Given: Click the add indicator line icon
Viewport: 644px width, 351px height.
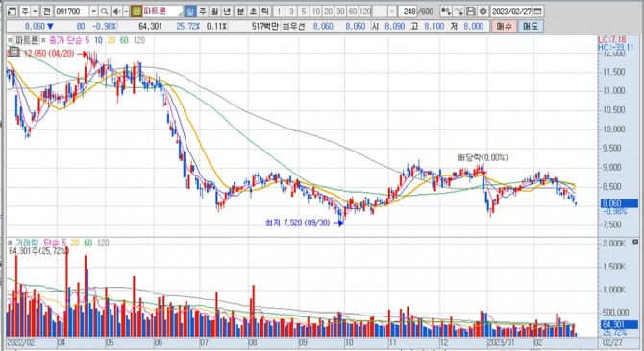Looking at the screenshot, I should pos(459,12).
